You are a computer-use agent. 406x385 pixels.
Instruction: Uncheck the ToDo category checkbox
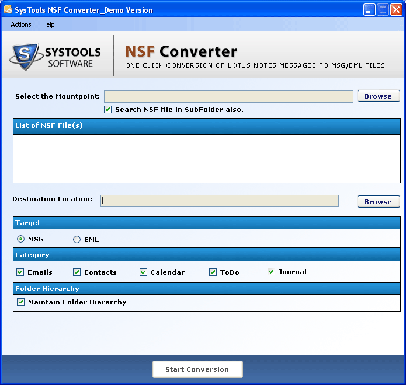(x=213, y=272)
